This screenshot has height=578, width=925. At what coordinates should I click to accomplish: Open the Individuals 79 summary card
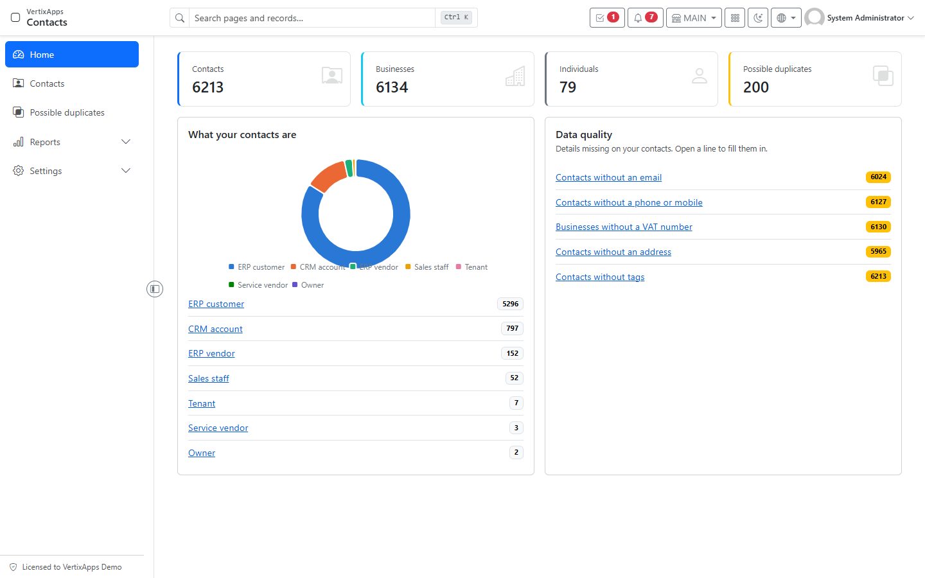pyautogui.click(x=631, y=79)
